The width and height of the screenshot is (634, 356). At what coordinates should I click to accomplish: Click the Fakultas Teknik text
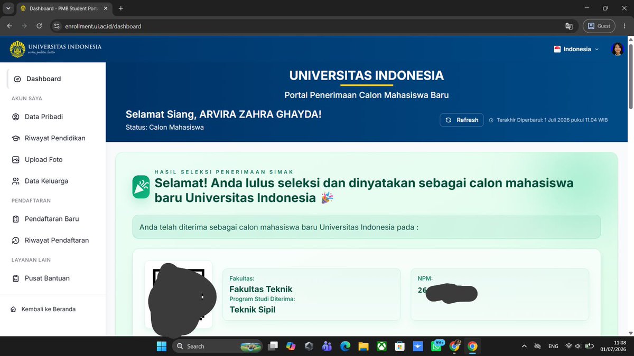(x=261, y=289)
